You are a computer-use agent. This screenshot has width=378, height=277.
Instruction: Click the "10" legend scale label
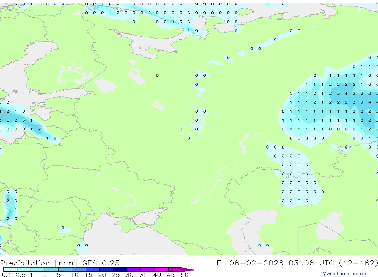click(x=75, y=275)
